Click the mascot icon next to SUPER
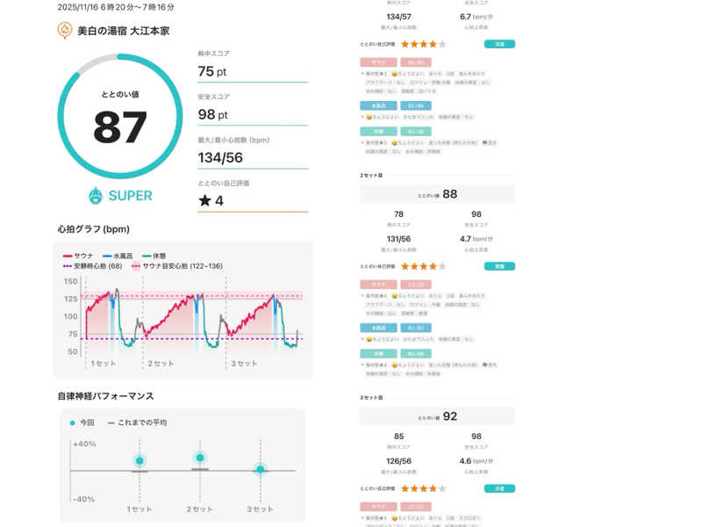Image resolution: width=702 pixels, height=527 pixels. (96, 195)
